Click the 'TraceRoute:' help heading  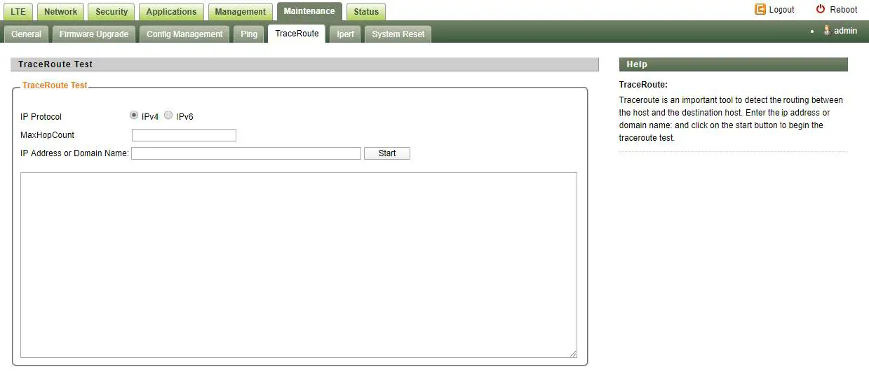click(643, 85)
